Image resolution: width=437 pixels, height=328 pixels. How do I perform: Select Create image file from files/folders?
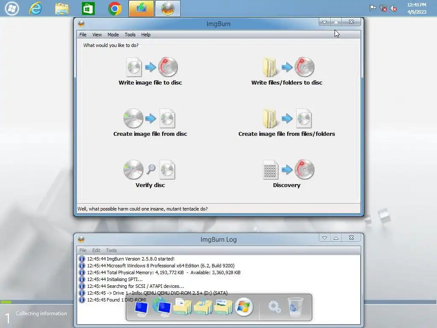[x=287, y=123]
